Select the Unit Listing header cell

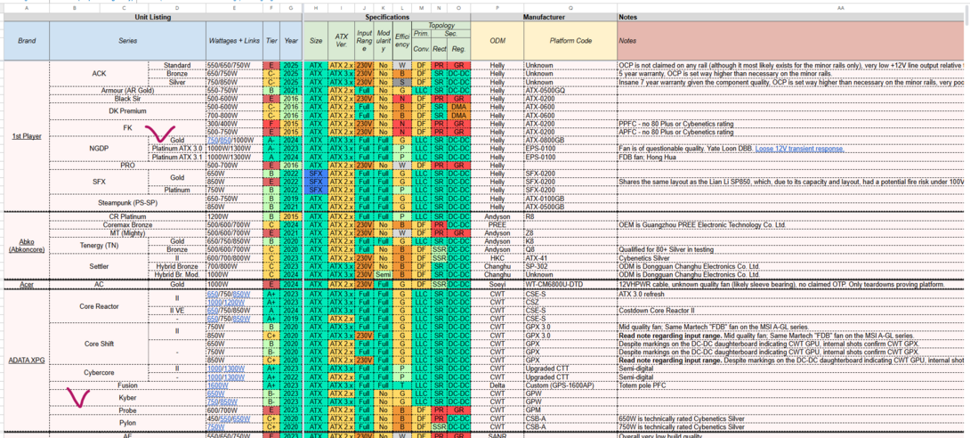click(x=152, y=17)
